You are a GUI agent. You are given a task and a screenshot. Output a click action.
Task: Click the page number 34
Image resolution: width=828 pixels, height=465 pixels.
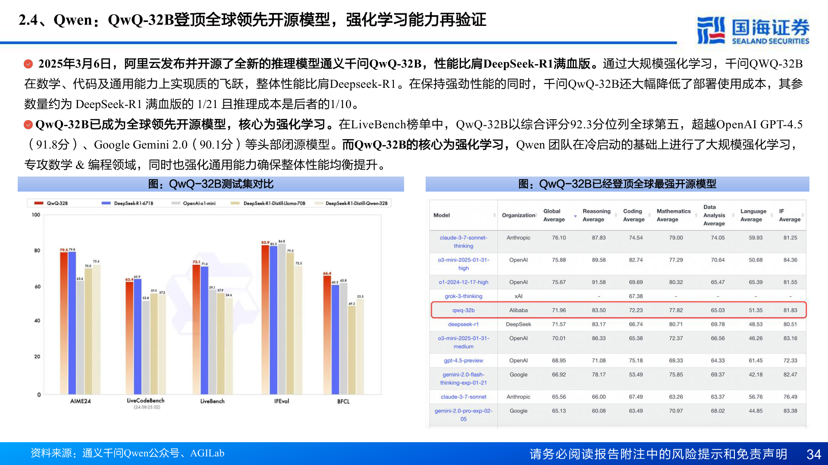point(814,454)
